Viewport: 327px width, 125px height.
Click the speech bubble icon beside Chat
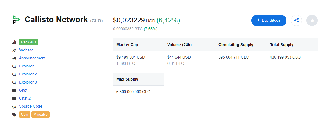pos(14,90)
